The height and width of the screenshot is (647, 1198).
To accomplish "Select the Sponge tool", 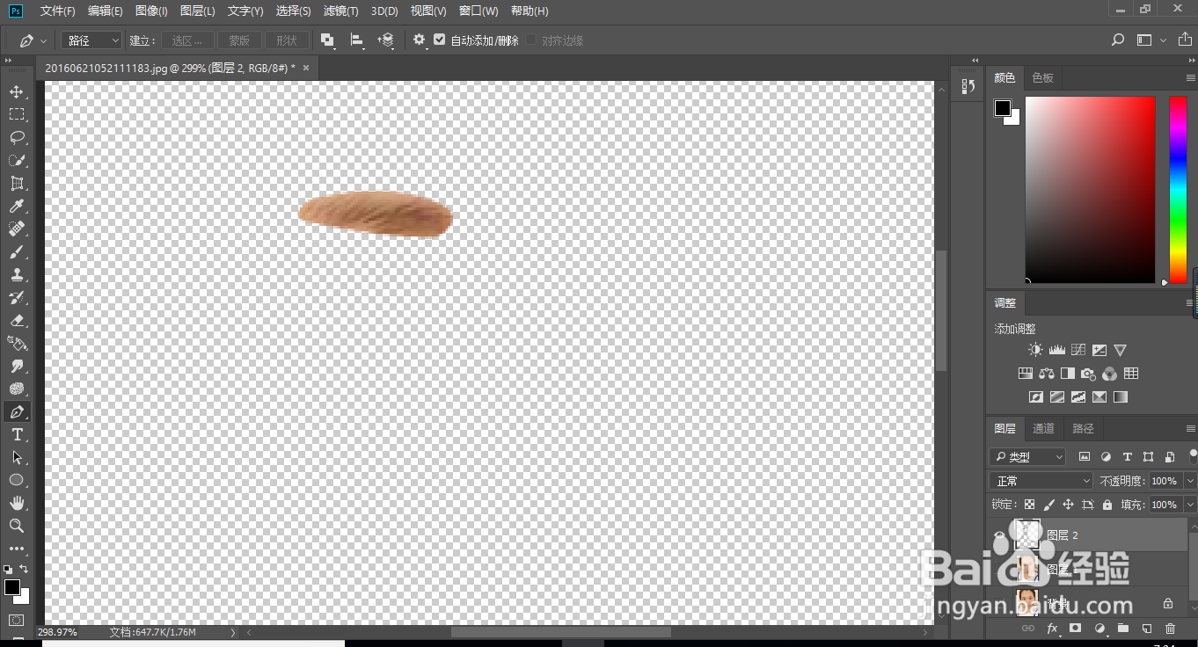I will click(x=16, y=389).
